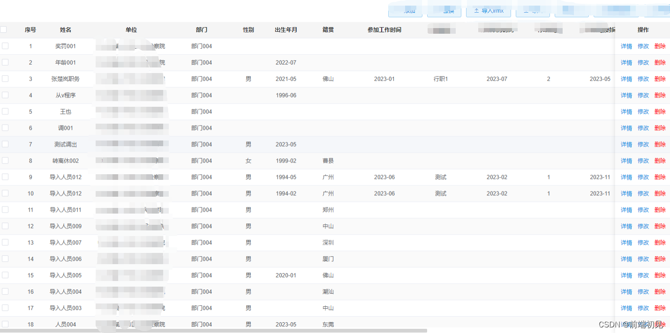Click birth date 2020-01 cell
Viewport: 670px width, 333px height.
pos(286,276)
